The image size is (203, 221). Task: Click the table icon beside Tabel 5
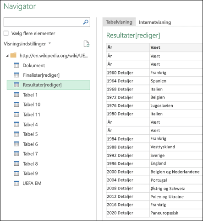[16, 134]
